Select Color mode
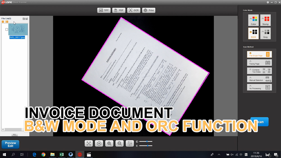This screenshot has width=281, height=158. click(x=253, y=20)
